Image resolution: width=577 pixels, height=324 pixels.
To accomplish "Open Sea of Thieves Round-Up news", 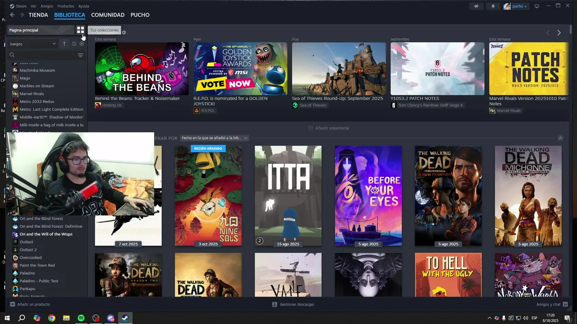I will click(339, 68).
